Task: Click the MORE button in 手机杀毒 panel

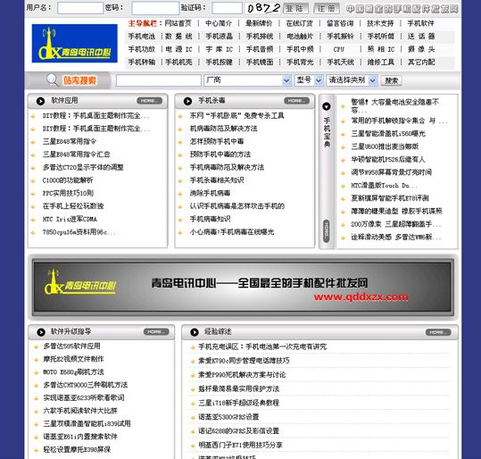Action: [296, 101]
